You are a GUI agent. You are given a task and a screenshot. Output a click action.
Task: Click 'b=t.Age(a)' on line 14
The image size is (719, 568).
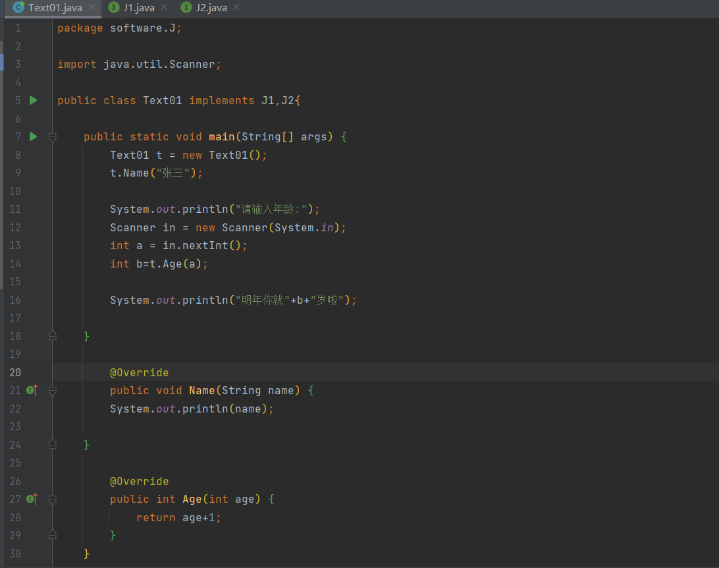pyautogui.click(x=169, y=264)
